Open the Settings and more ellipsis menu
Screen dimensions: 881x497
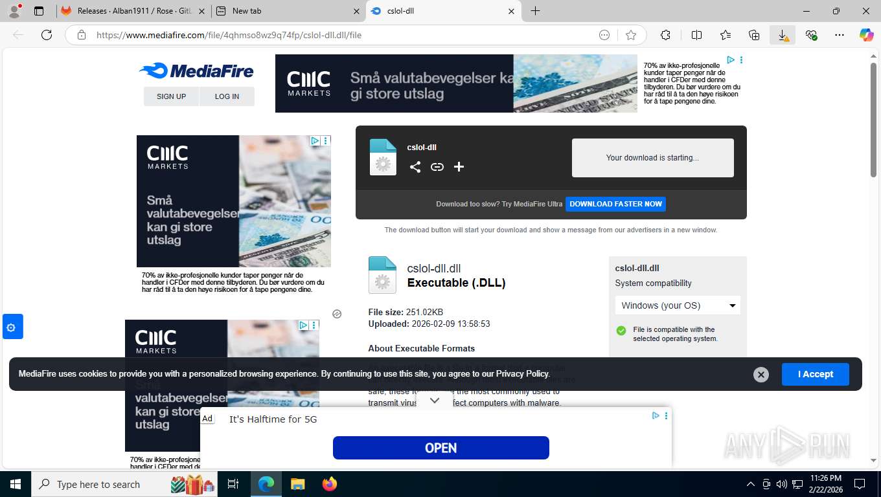840,35
